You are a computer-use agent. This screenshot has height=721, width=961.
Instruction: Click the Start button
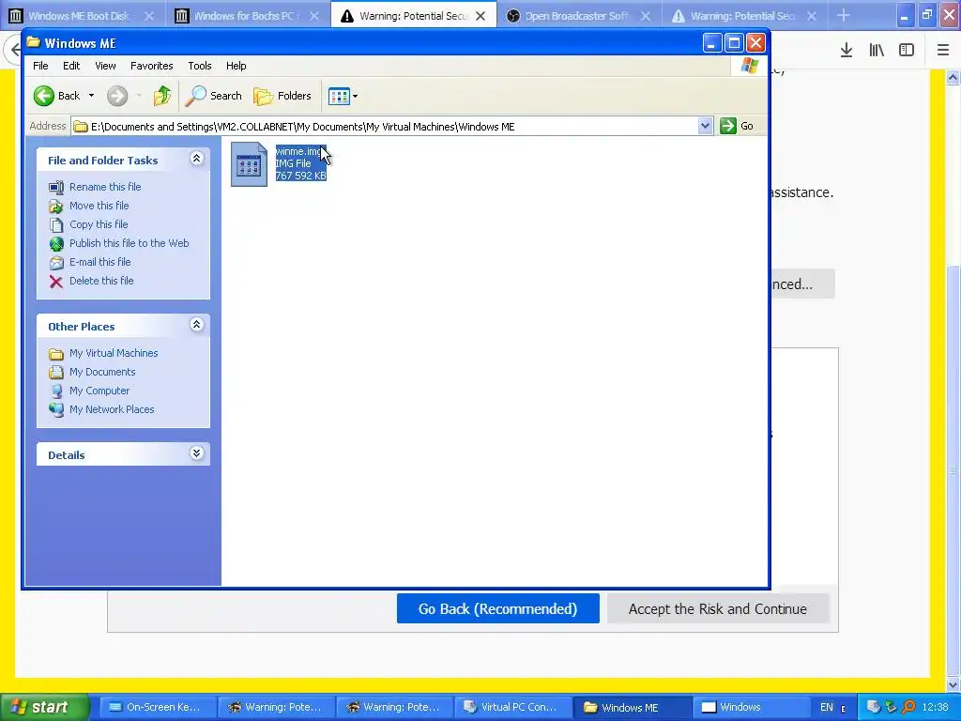coord(45,707)
